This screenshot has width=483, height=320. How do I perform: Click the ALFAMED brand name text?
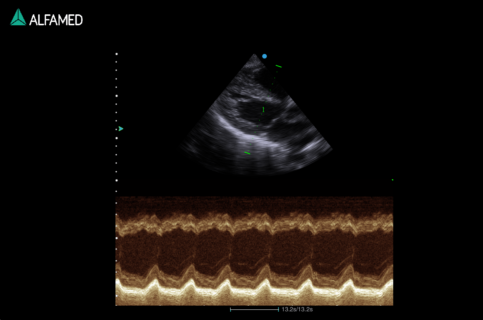point(56,20)
